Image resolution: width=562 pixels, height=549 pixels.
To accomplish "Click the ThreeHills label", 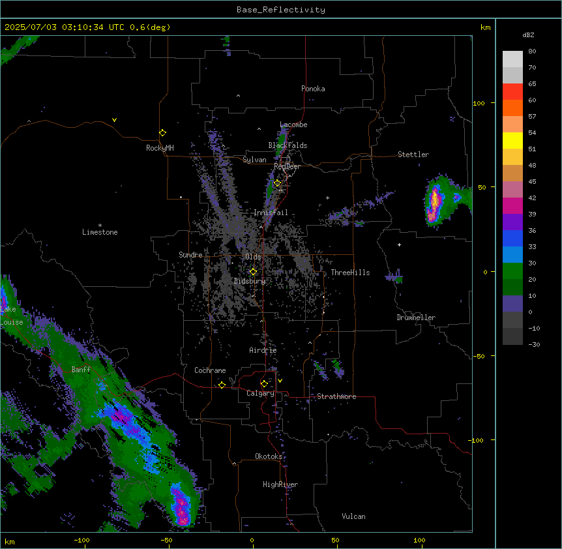I will coord(350,273).
